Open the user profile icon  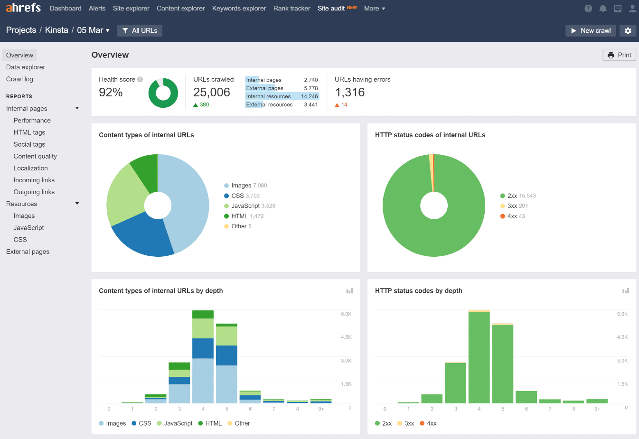coord(632,8)
